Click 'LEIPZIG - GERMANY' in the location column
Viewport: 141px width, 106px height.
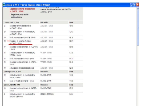(x=47, y=94)
